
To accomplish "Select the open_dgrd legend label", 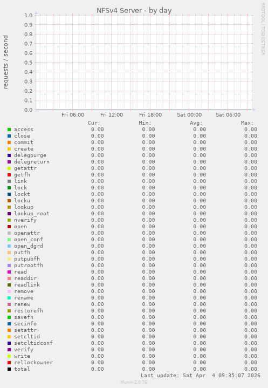I will 29,246.
